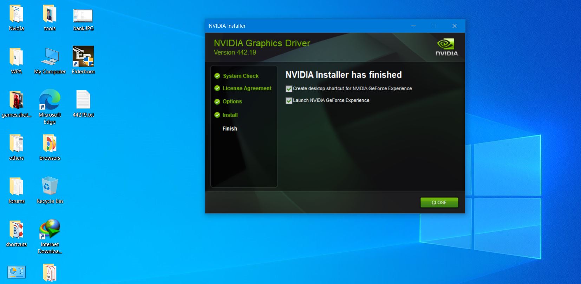Click the green CLOSE button
The width and height of the screenshot is (581, 284).
coord(439,203)
